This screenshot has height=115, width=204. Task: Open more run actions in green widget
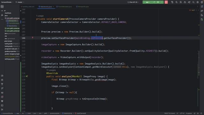pyautogui.click(x=162, y=2)
